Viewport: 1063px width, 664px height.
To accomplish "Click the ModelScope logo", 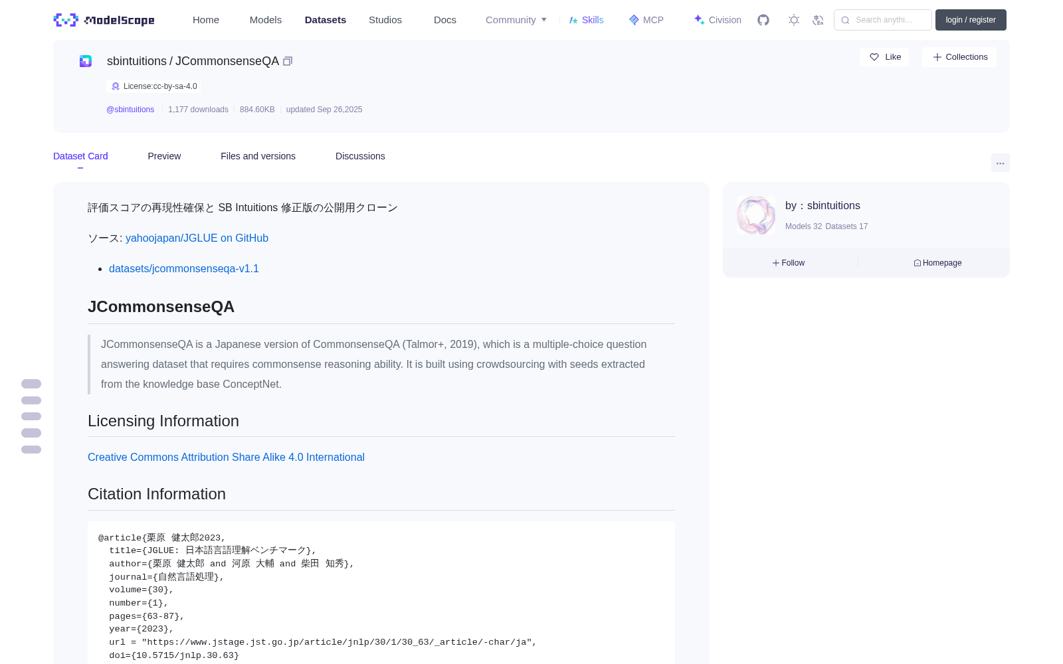I will point(104,20).
